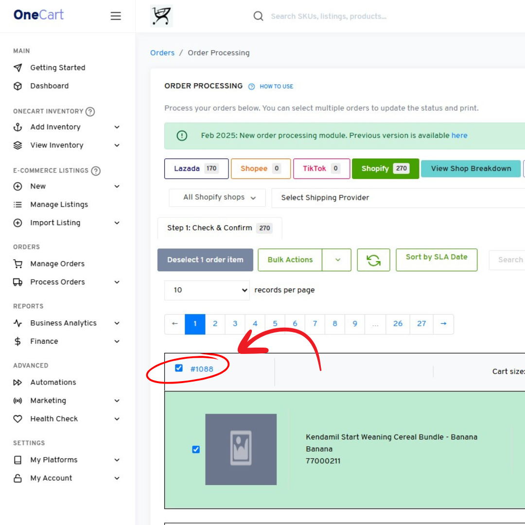The width and height of the screenshot is (525, 525).
Task: Click the Business Analytics pulse icon
Action: click(18, 323)
